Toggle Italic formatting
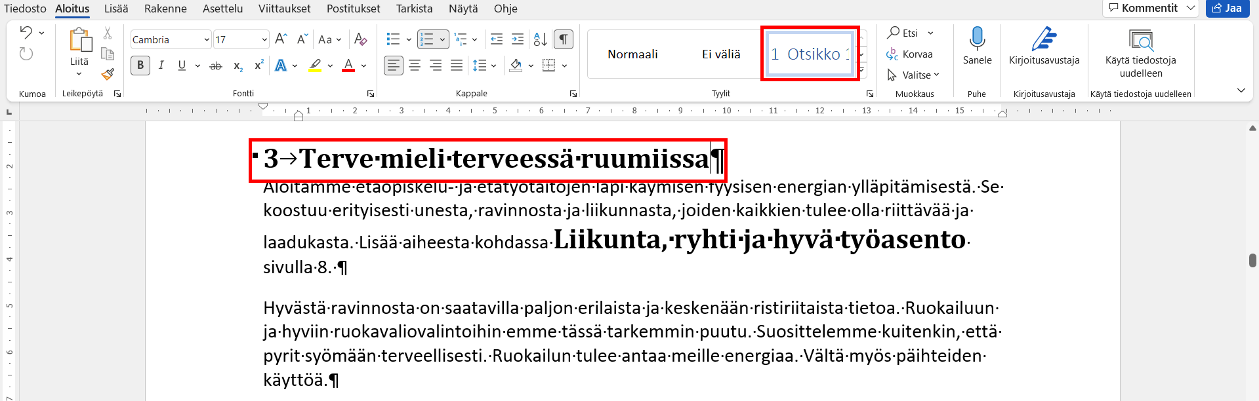The width and height of the screenshot is (1259, 401). click(x=161, y=66)
